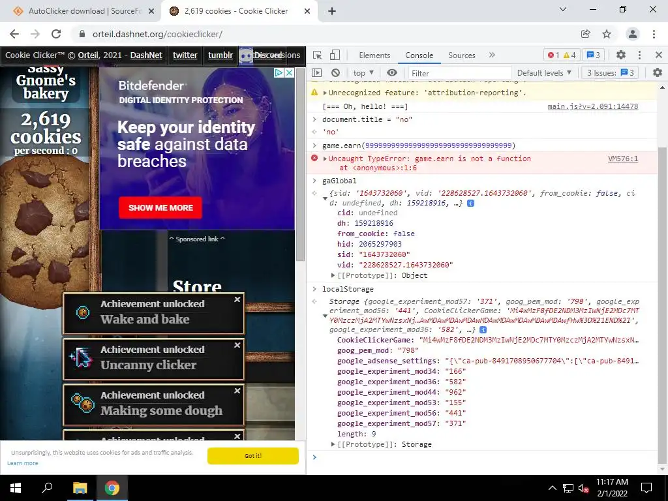Open the tab search chevron

(563, 9)
